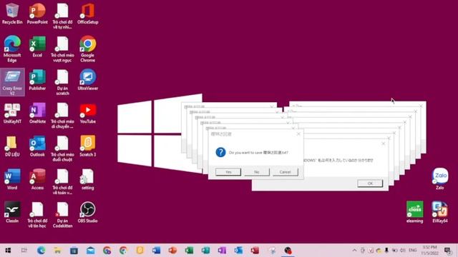Select the Dự án scratch file icon
This screenshot has height=257, width=458.
click(x=62, y=83)
